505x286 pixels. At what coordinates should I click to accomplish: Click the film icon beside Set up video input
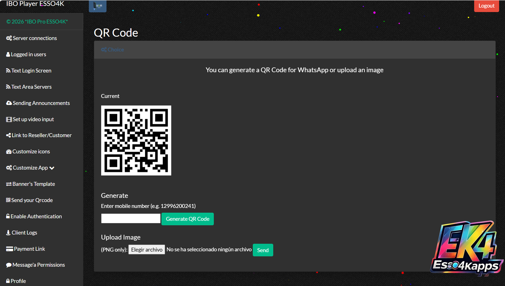9,119
